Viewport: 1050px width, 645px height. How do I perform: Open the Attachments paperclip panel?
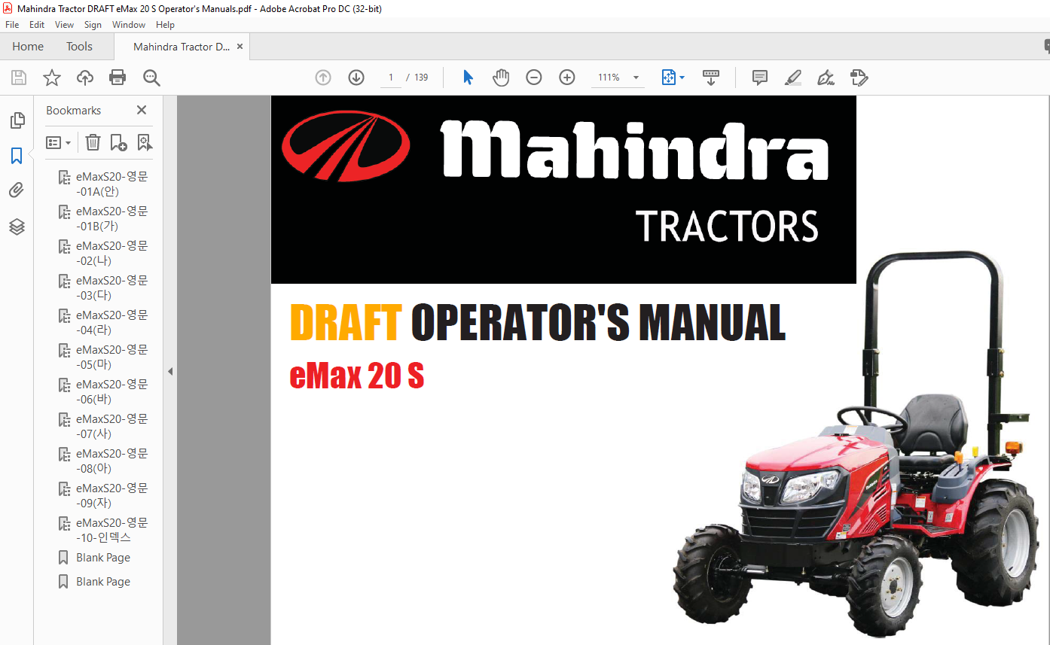[17, 190]
